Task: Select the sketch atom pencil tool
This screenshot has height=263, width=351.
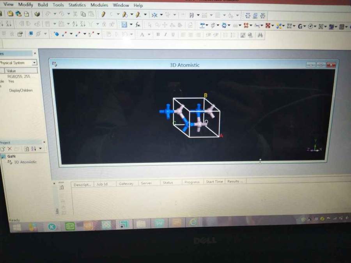Action: (x=103, y=14)
